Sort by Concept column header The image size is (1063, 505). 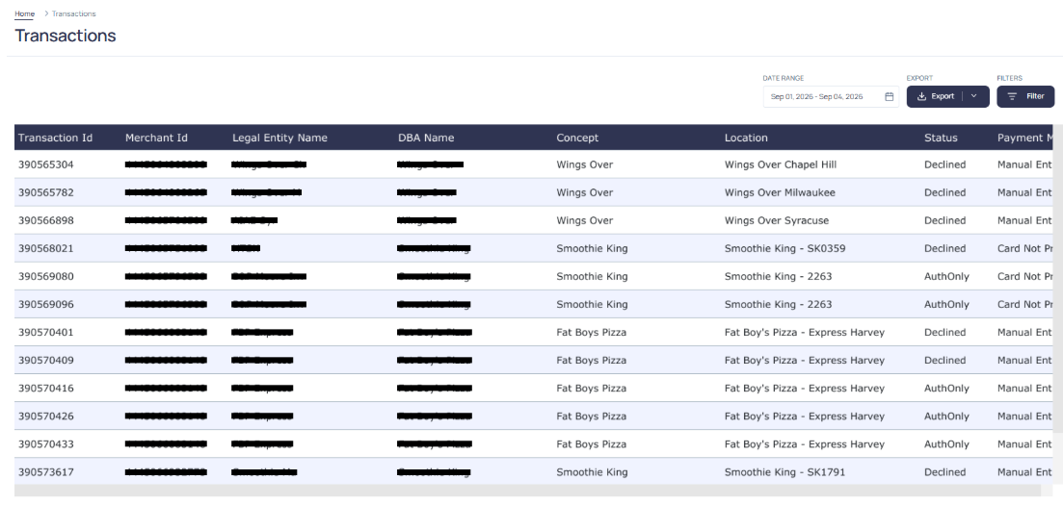tap(577, 139)
